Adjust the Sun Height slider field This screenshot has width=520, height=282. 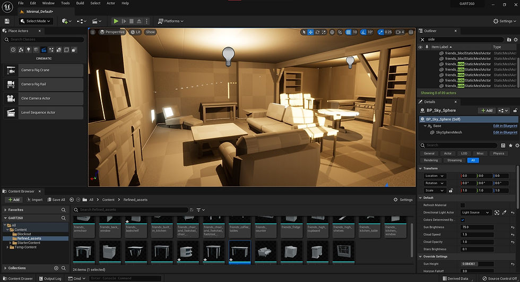(x=477, y=264)
